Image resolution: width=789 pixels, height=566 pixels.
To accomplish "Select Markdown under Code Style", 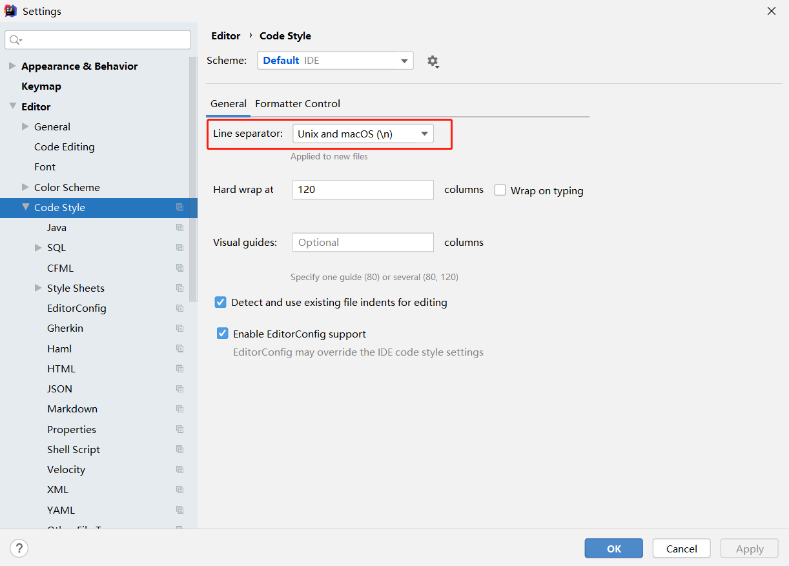I will (x=72, y=409).
